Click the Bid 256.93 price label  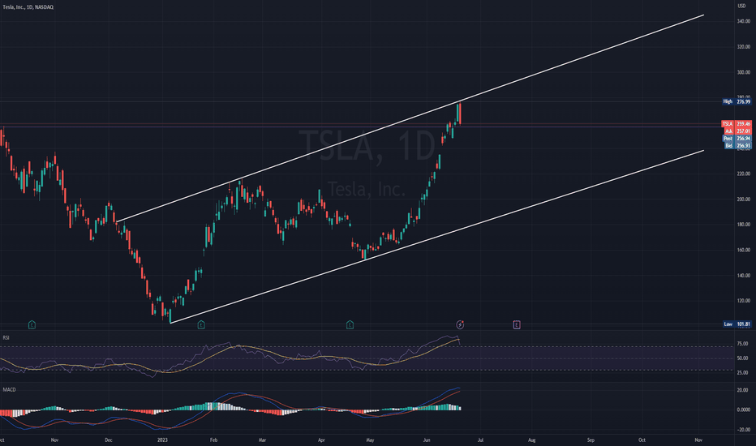[737, 146]
